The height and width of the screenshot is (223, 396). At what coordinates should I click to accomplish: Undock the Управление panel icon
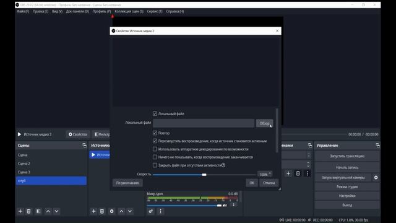tap(377, 146)
